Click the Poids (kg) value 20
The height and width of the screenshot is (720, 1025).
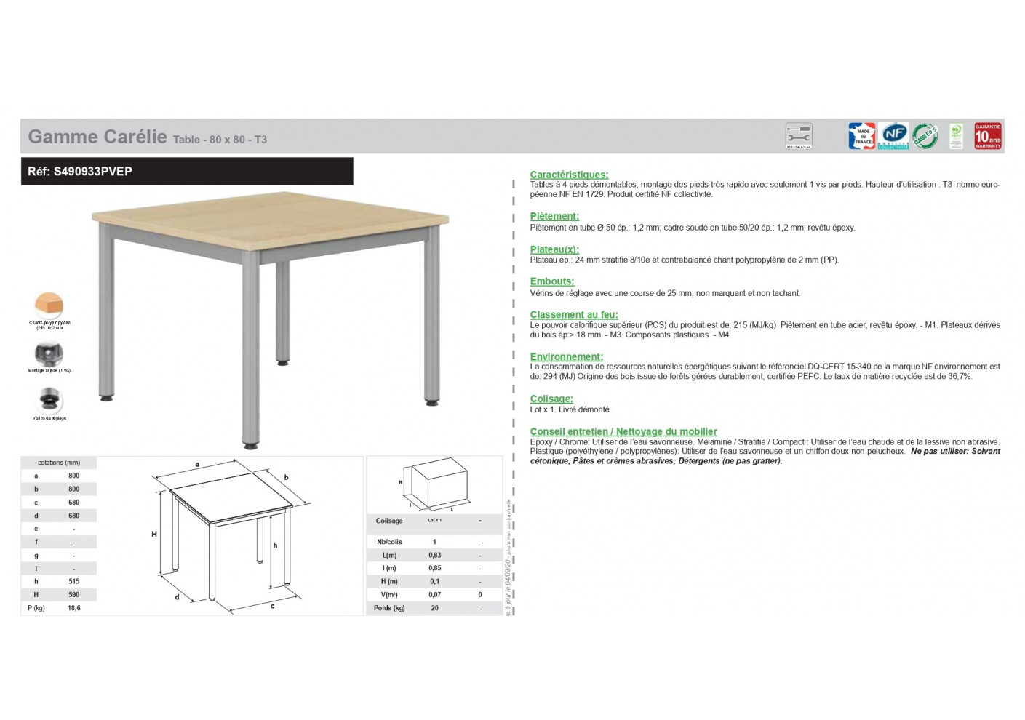[435, 608]
